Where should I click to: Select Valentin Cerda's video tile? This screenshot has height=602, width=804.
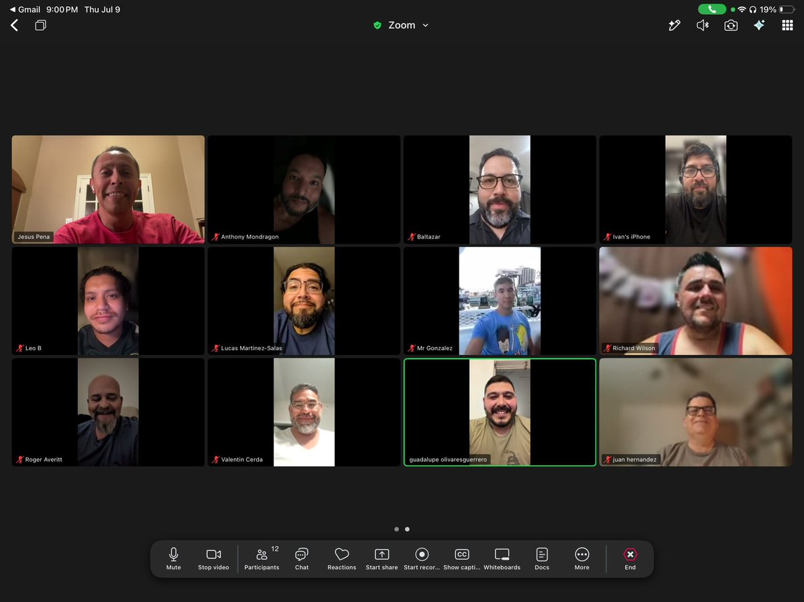(304, 412)
